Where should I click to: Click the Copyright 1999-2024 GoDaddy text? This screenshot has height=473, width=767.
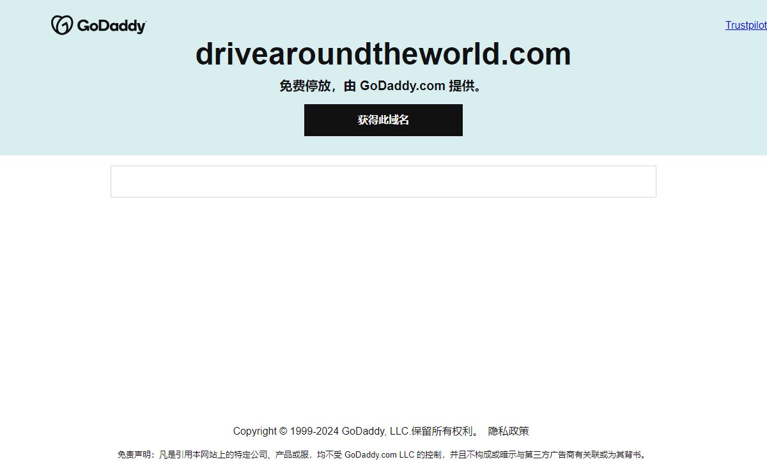pyautogui.click(x=356, y=431)
